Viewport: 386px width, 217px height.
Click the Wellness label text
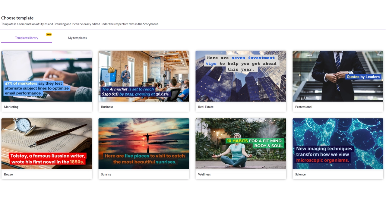tap(204, 174)
